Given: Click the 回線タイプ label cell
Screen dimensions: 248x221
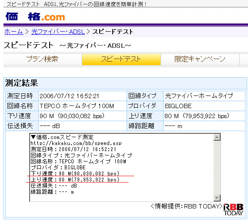Looking at the screenshot, I should point(145,96).
